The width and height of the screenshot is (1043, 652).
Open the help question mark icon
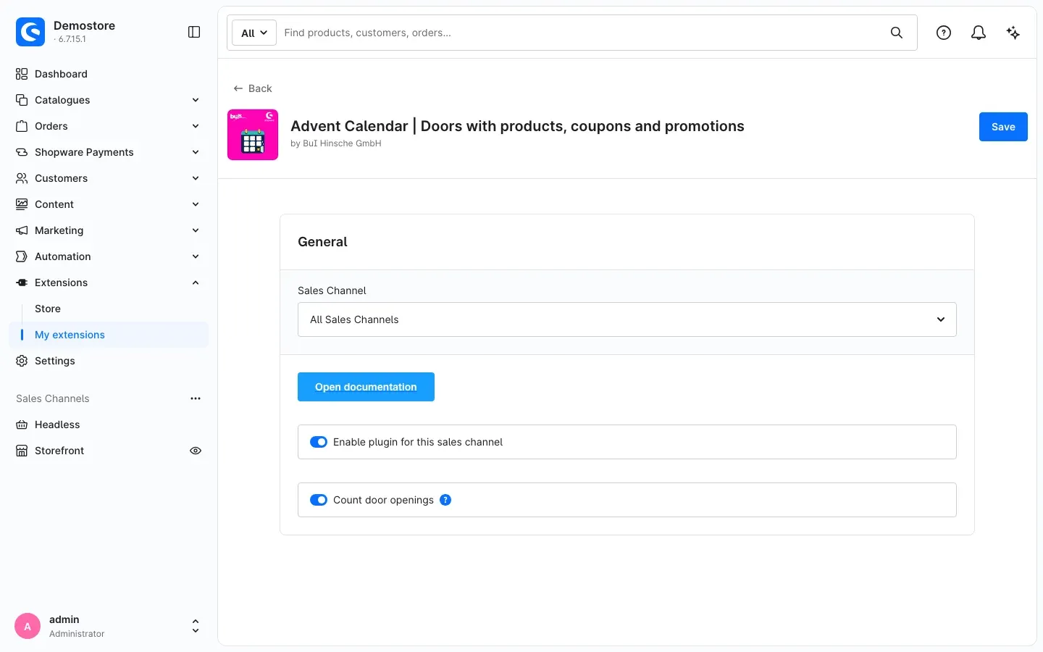tap(944, 33)
